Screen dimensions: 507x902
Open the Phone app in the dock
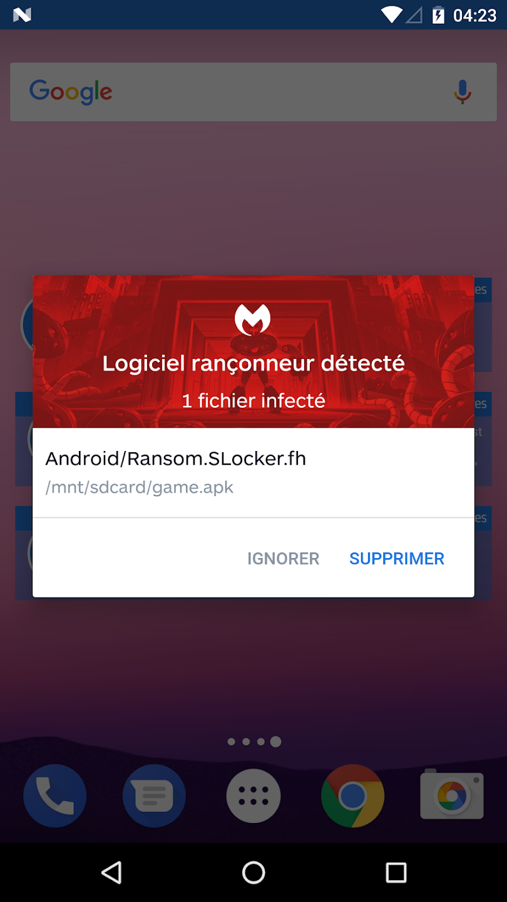tap(55, 796)
